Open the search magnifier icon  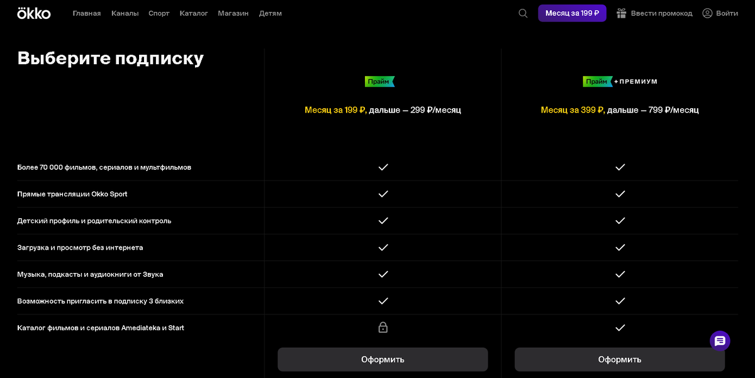(x=523, y=13)
